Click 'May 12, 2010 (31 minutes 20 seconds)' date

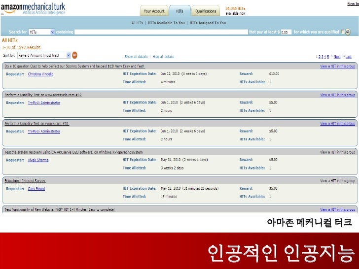189,188
